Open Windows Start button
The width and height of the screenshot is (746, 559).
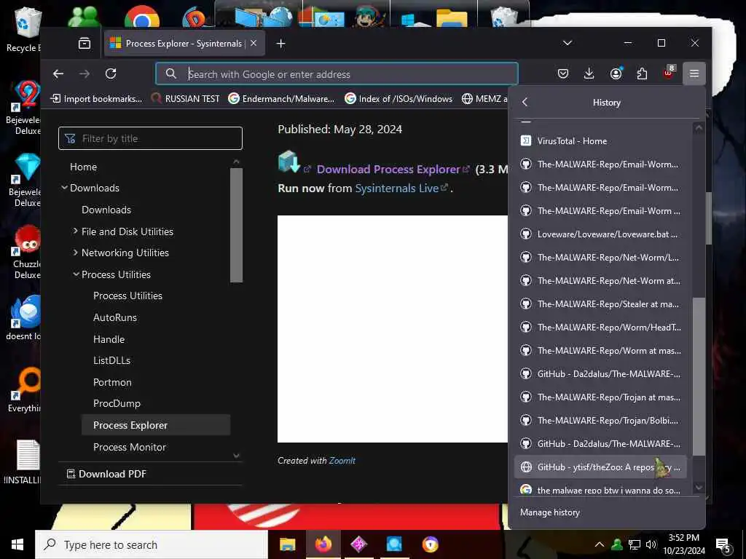17,544
